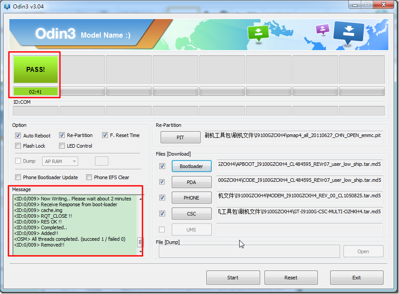Screen dimensions: 399x294
Task: Uncheck the PDA file checkbox
Action: pos(162,182)
